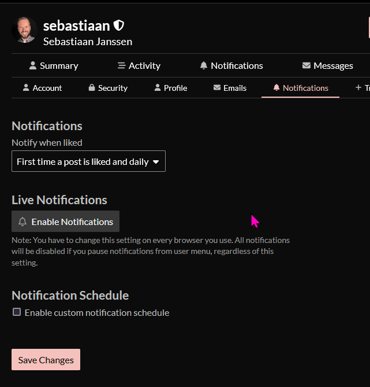Click the bell icon in the top Notifications tab
Viewport: 370px width, 387px height.
(204, 65)
